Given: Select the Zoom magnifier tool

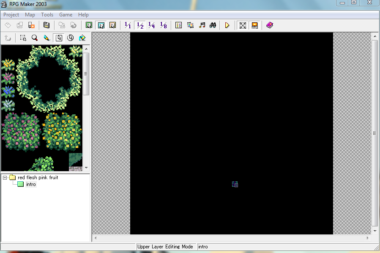Looking at the screenshot, I should click(35, 38).
